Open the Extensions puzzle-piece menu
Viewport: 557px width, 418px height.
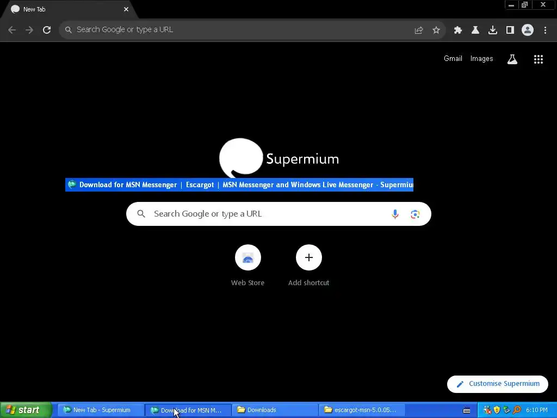tap(458, 30)
